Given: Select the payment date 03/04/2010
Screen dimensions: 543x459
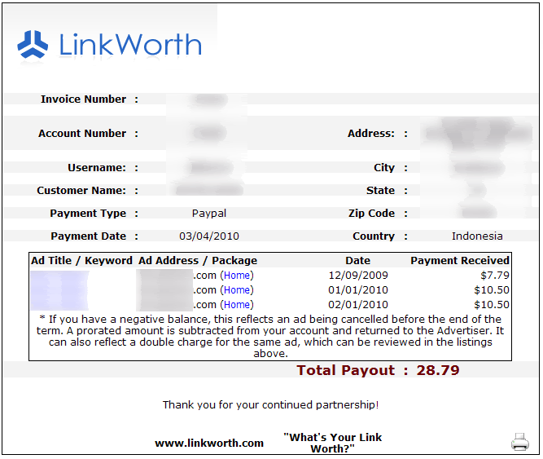Looking at the screenshot, I should pos(209,236).
